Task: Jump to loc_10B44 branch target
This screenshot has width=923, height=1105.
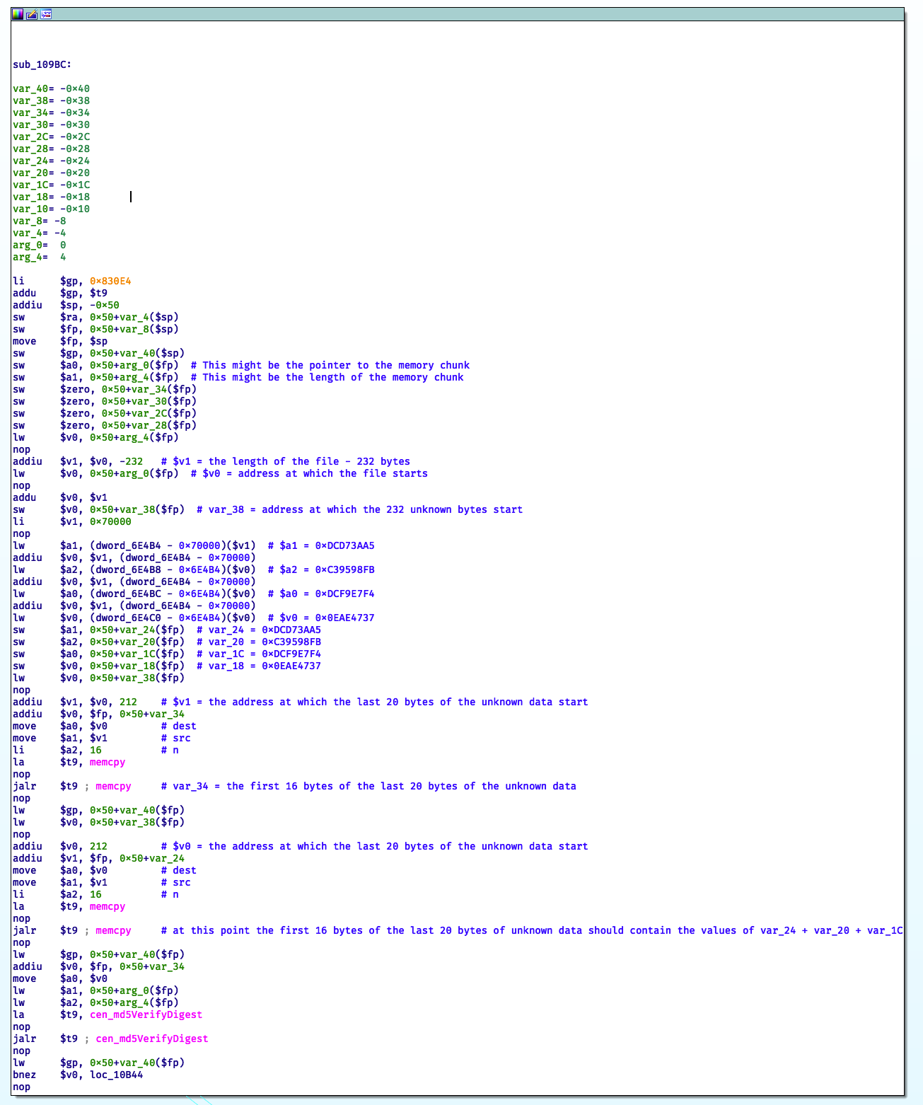Action: [116, 1075]
